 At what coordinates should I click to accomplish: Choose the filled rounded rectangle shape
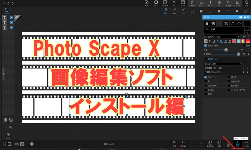point(219,11)
